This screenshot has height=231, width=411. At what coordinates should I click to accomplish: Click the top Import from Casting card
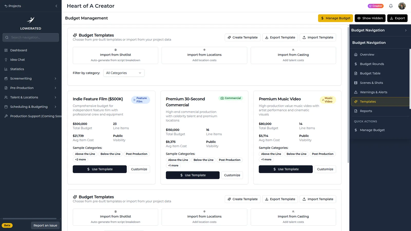[293, 55]
